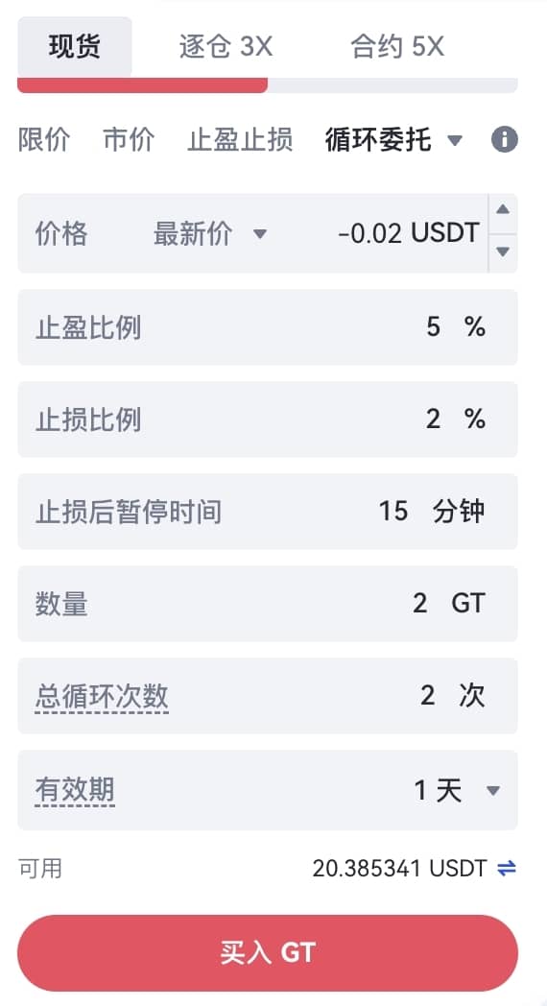Image resolution: width=547 pixels, height=1006 pixels.
Task: Select the 止盈止损 order type
Action: pos(241,139)
